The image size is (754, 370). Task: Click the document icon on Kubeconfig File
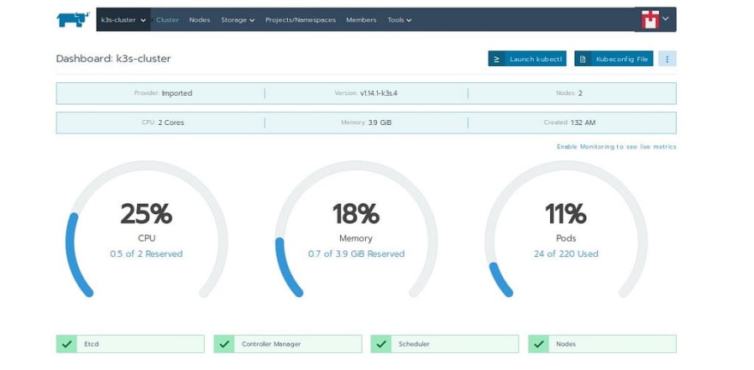pos(583,59)
